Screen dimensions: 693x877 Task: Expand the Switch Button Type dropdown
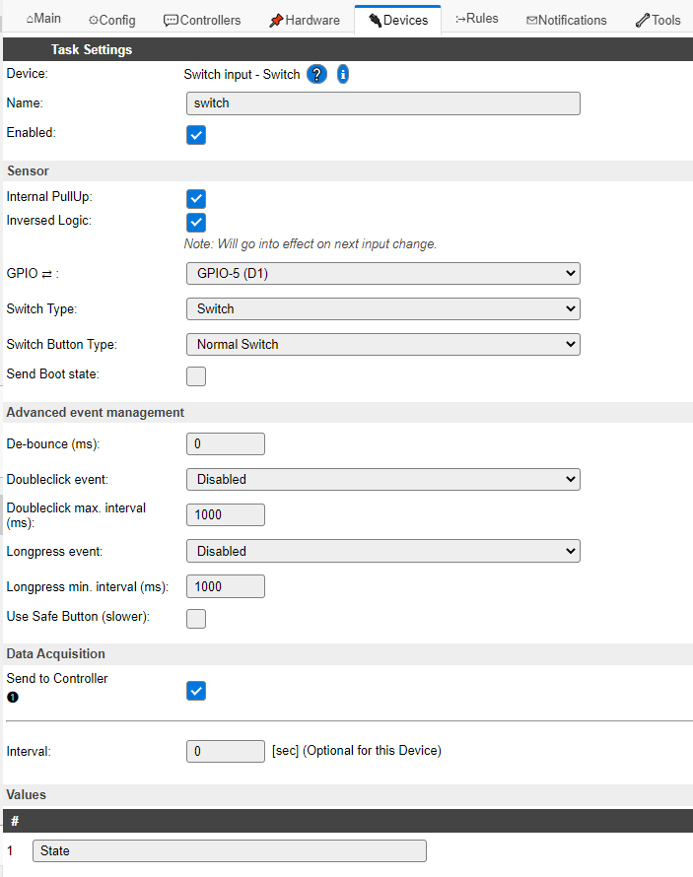pyautogui.click(x=382, y=344)
